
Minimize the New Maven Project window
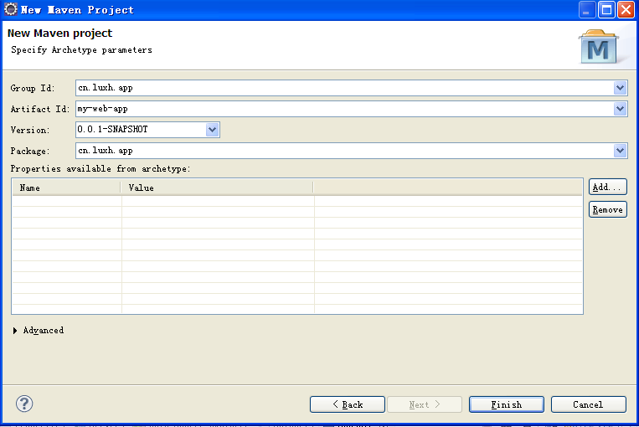587,10
